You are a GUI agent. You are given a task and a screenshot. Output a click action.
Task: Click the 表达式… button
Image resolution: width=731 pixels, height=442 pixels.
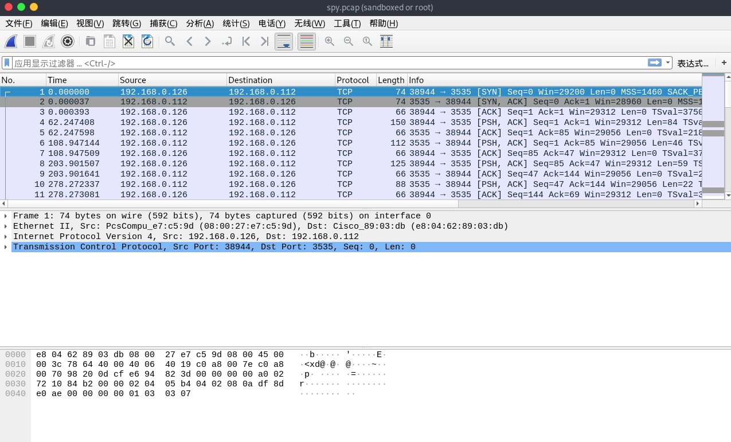pyautogui.click(x=693, y=63)
